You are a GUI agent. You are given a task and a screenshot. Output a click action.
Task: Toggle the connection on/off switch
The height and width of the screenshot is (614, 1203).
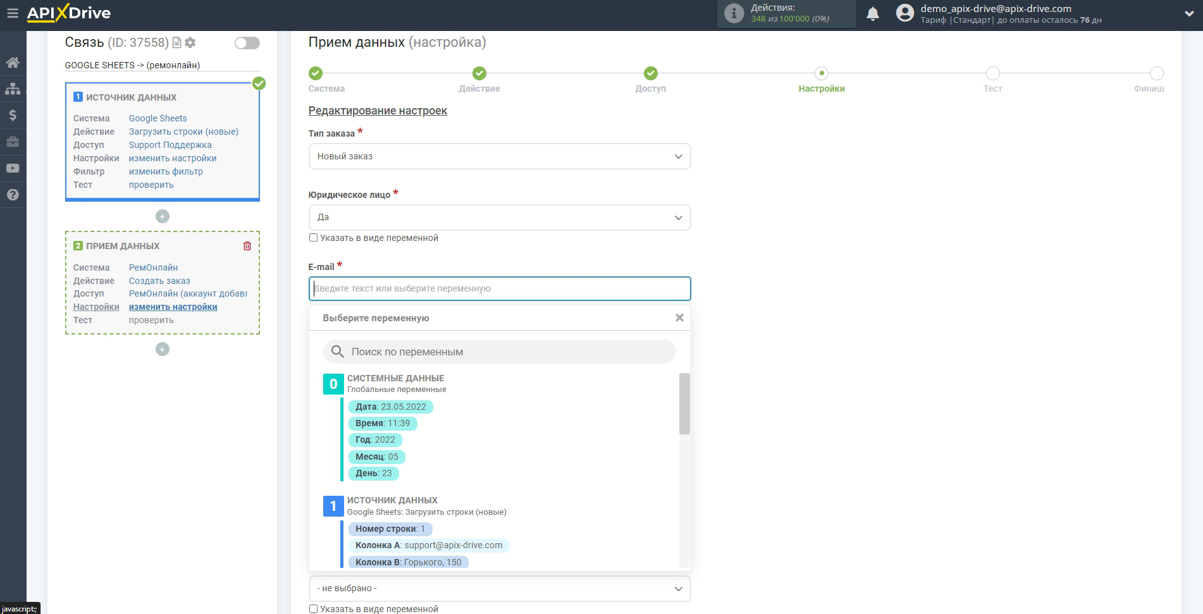(x=247, y=43)
